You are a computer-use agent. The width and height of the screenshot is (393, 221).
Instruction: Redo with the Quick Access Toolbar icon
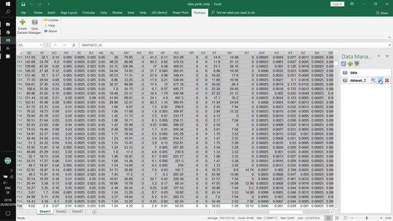click(40, 4)
